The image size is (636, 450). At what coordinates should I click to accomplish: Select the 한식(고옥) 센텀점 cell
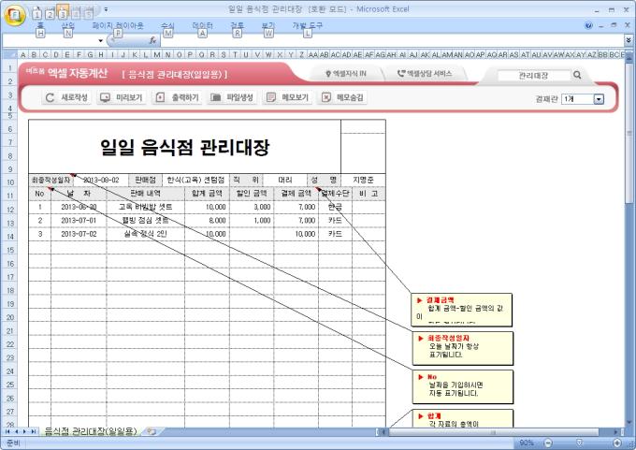195,180
